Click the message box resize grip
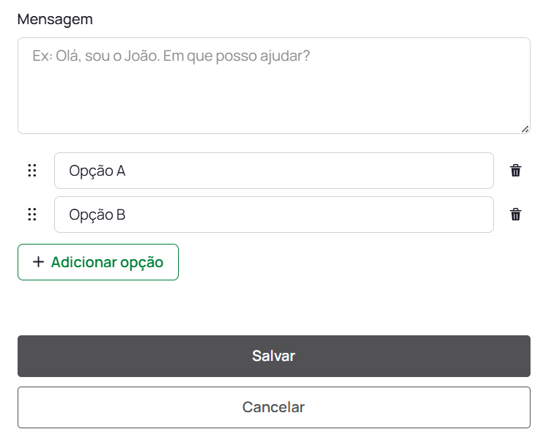The height and width of the screenshot is (440, 543). pyautogui.click(x=525, y=129)
